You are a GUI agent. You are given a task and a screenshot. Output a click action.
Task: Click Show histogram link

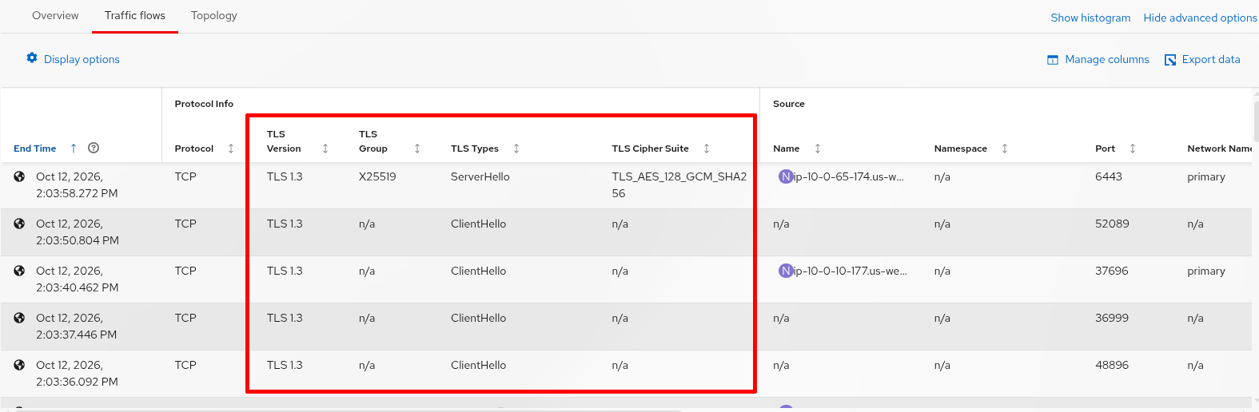[x=1090, y=18]
